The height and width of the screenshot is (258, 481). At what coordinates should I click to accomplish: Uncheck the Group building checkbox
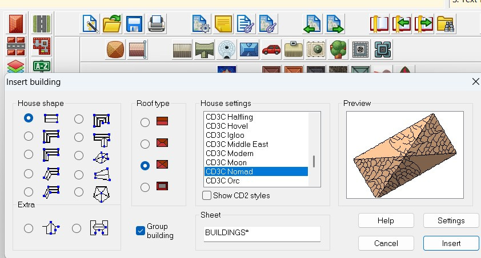tap(141, 230)
